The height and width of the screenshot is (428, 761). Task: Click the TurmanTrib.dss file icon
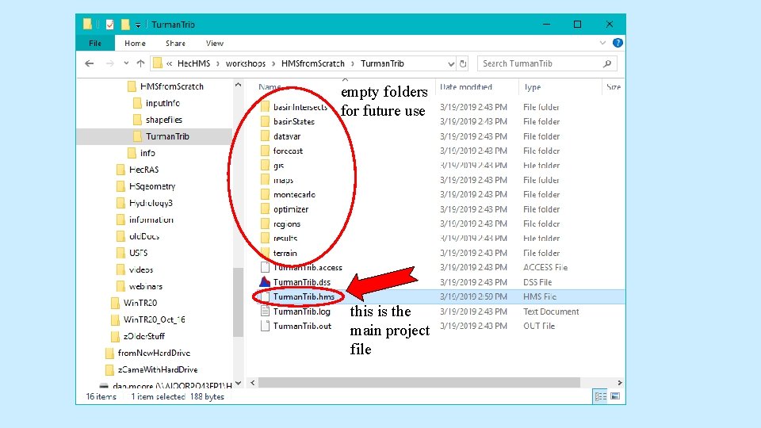265,282
